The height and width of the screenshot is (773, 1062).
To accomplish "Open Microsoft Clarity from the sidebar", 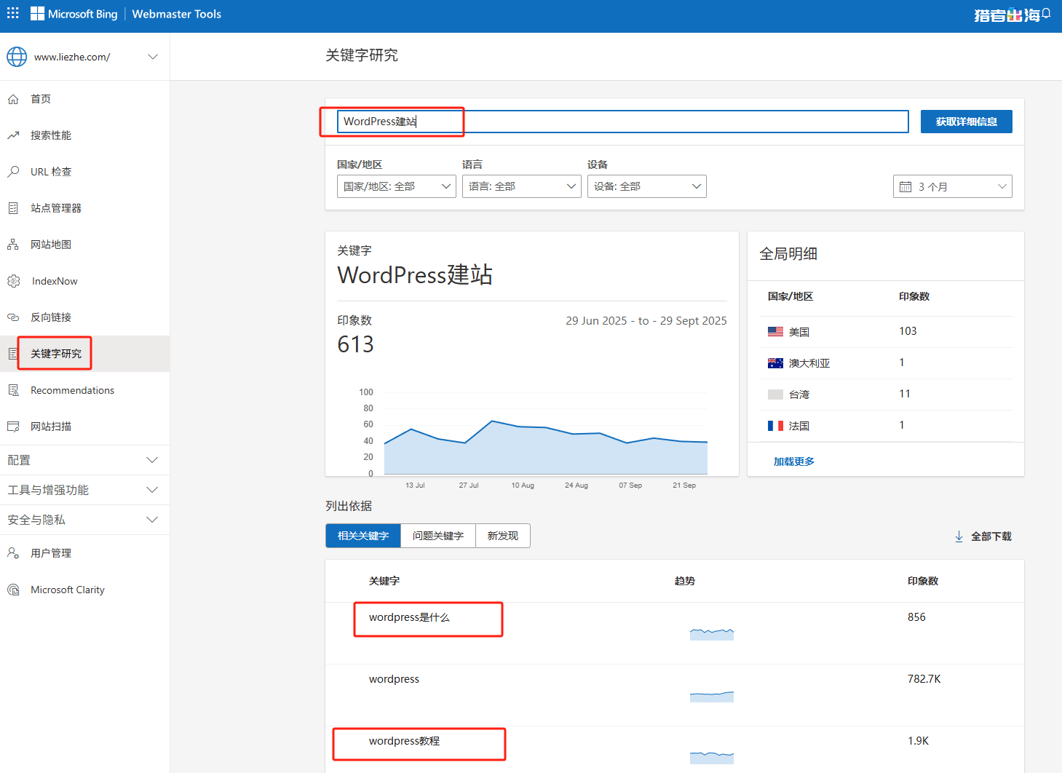I will tap(67, 589).
